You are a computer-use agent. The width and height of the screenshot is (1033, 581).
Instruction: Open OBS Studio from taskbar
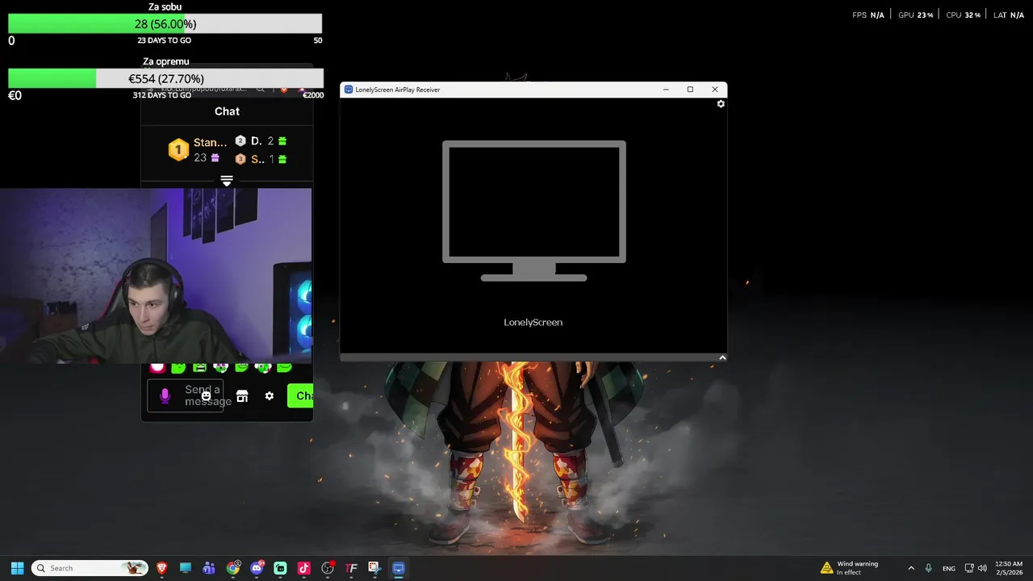click(328, 568)
